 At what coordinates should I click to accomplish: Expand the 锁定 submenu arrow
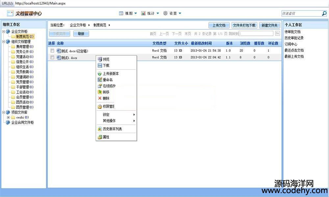134,115
